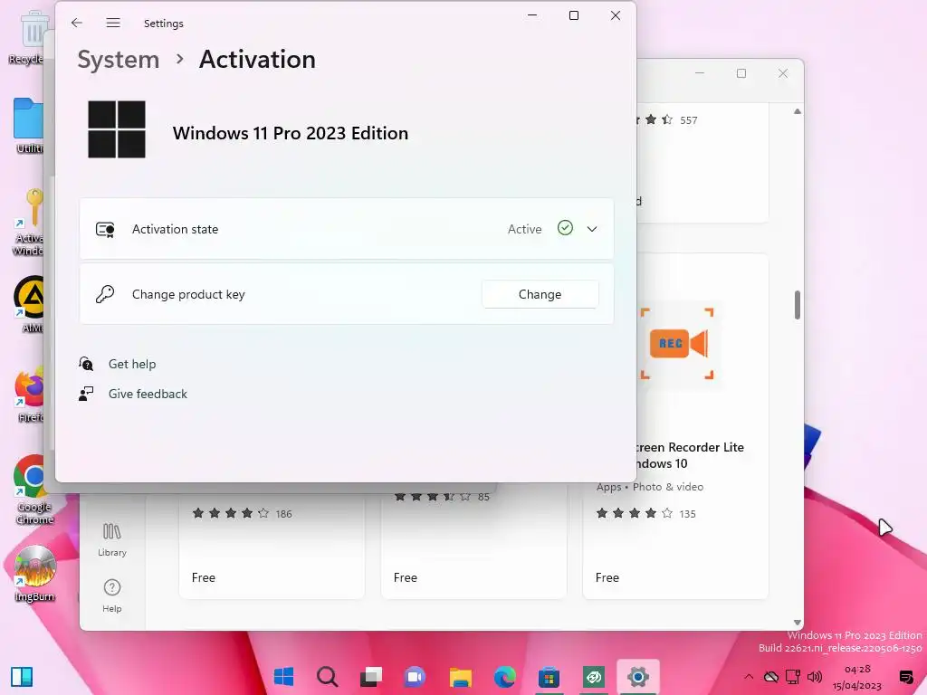Maximize the Settings window
This screenshot has height=695, width=927.
point(573,15)
